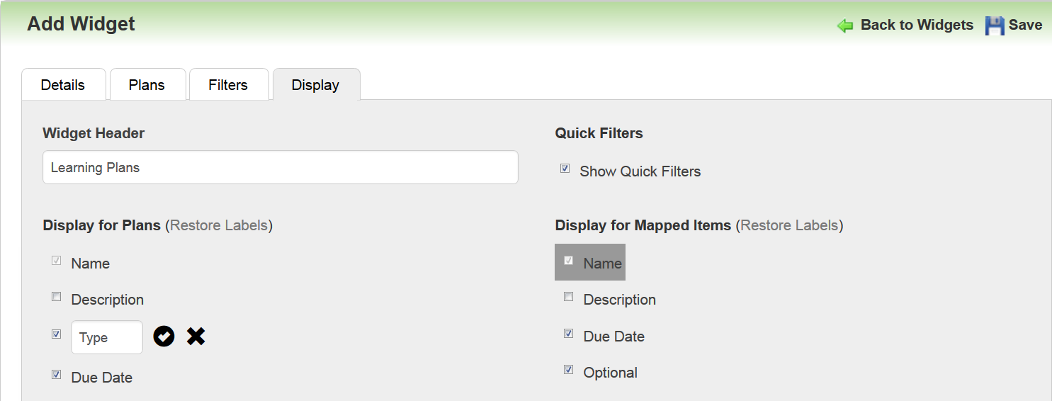Switch to the Details tab
This screenshot has height=401, width=1052.
tap(63, 85)
